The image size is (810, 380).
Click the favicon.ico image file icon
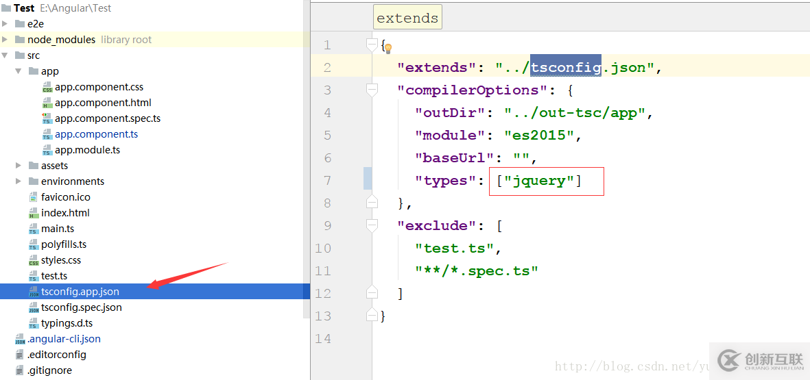point(34,197)
